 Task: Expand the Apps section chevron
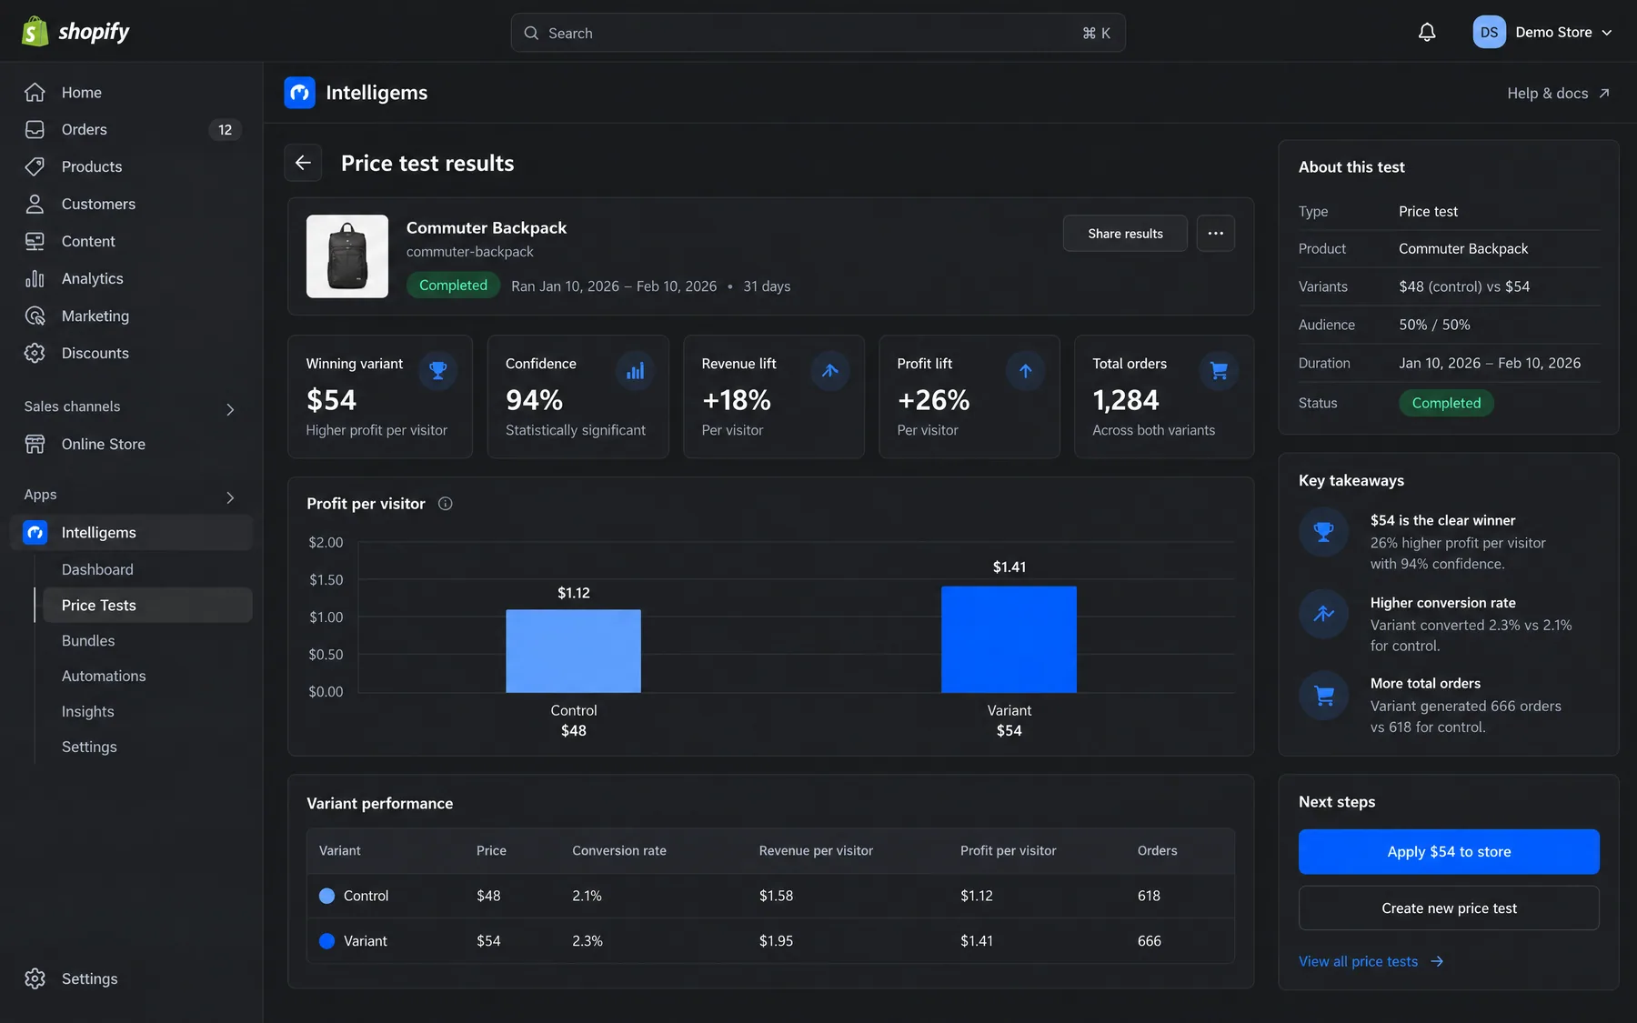pos(230,496)
